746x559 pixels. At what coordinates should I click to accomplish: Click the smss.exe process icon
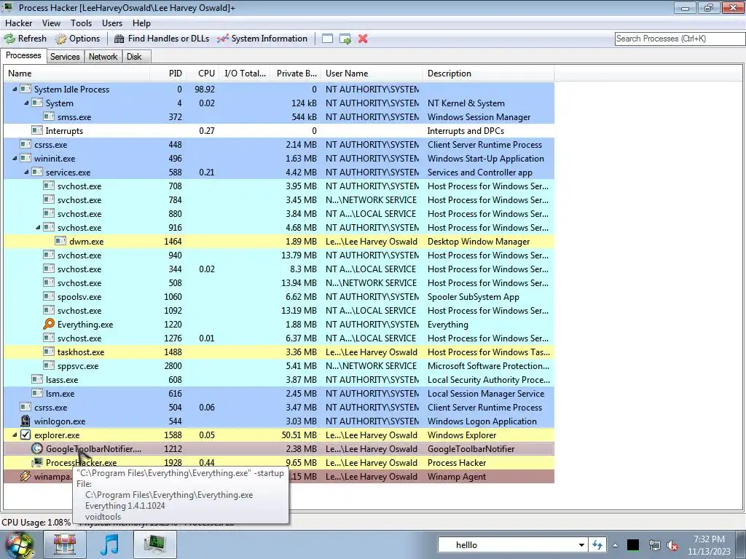49,117
